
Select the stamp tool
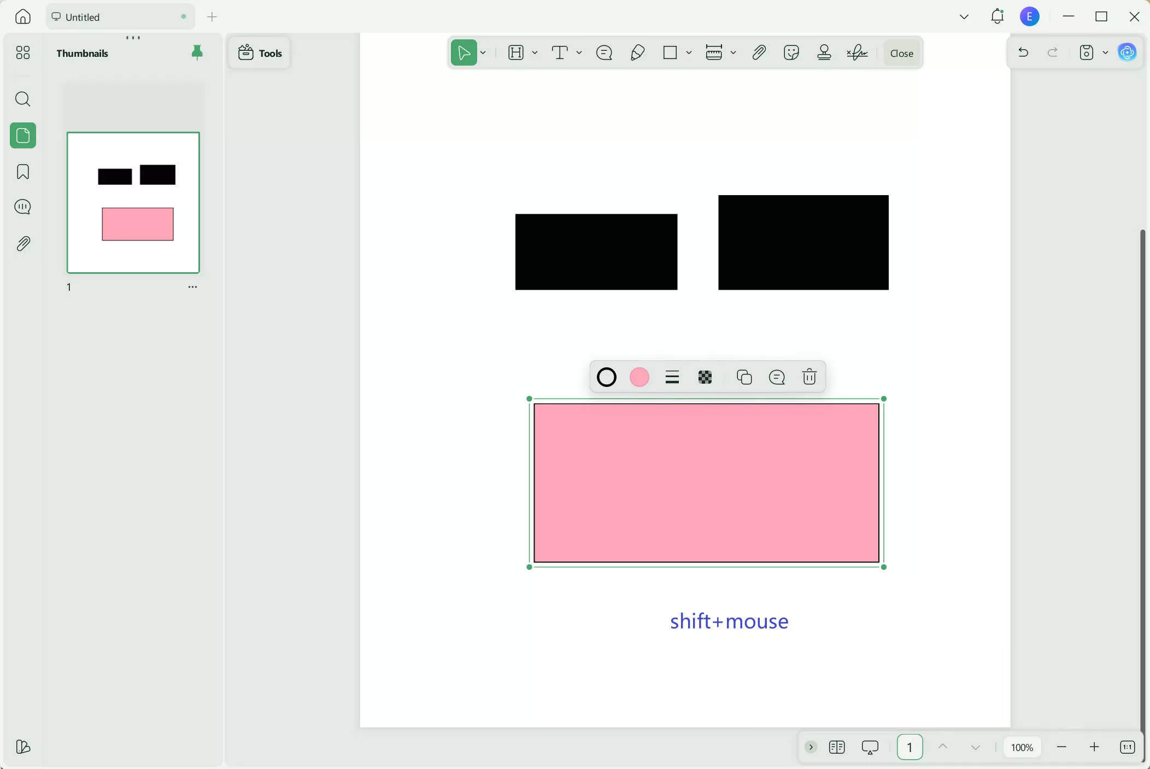click(824, 52)
